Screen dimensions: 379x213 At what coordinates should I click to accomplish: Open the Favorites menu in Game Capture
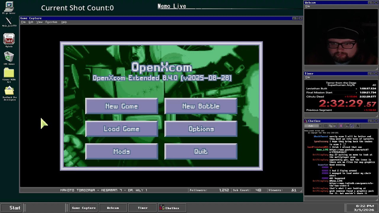pos(51,22)
